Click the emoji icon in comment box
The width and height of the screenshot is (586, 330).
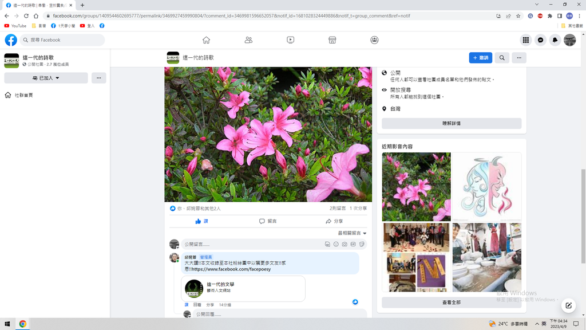click(336, 244)
